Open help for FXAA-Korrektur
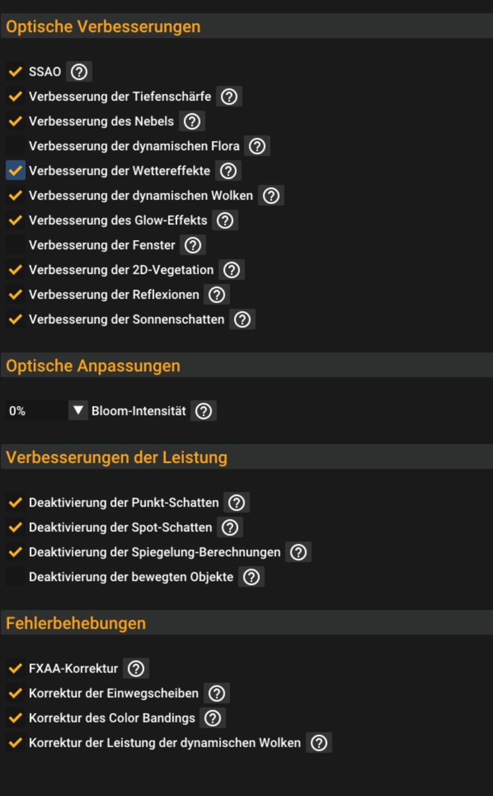The width and height of the screenshot is (493, 796). pyautogui.click(x=135, y=669)
